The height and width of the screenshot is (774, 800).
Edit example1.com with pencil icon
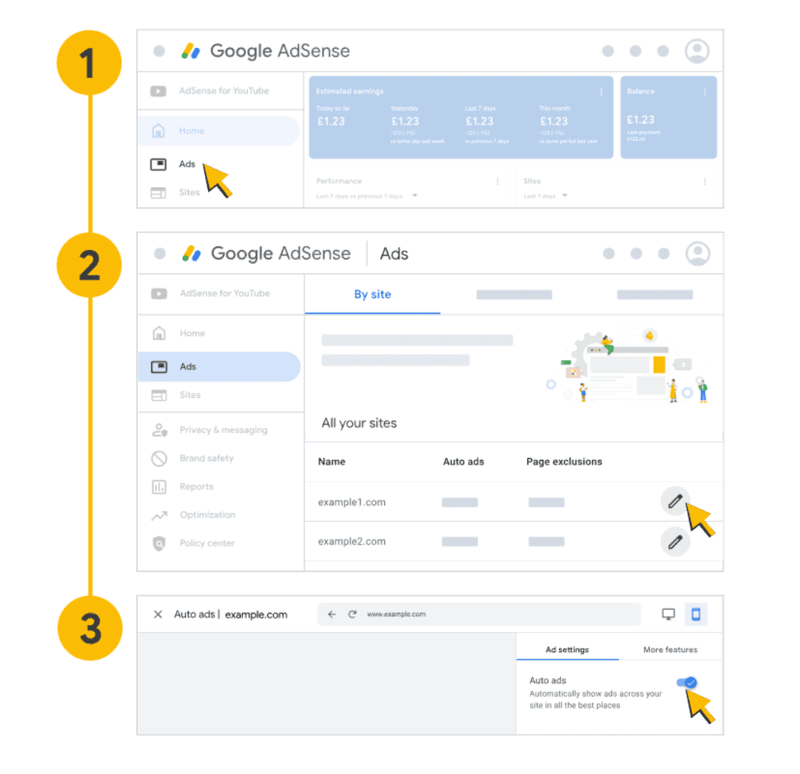click(x=675, y=502)
